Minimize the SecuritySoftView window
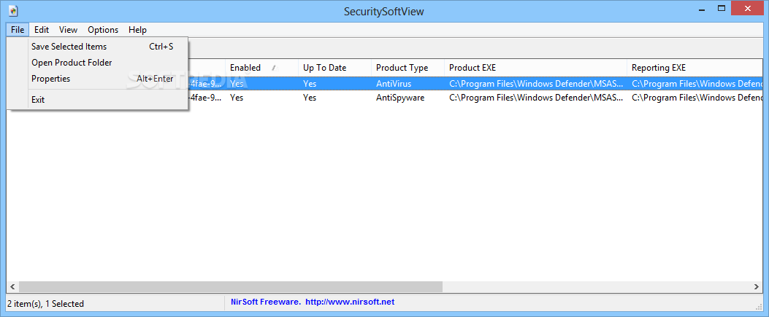The width and height of the screenshot is (769, 317). (x=703, y=9)
